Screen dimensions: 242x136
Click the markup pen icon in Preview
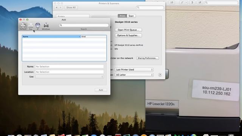click(182, 3)
